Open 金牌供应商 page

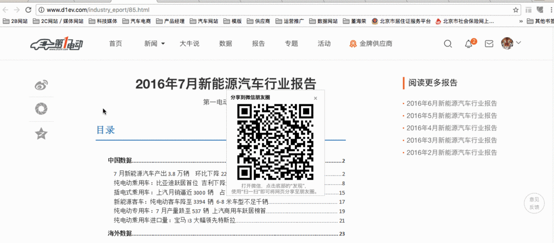371,43
